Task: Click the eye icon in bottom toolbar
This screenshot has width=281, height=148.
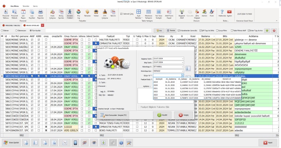Action: pyautogui.click(x=94, y=142)
